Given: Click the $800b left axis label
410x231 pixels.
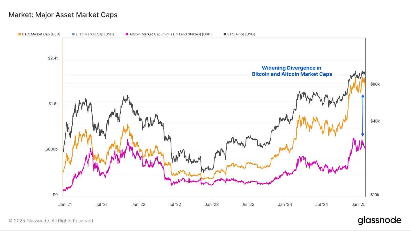Looking at the screenshot, I should 52,149.
